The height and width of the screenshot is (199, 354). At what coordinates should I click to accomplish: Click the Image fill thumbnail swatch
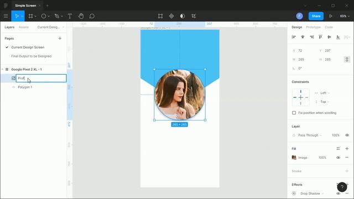tap(294, 158)
